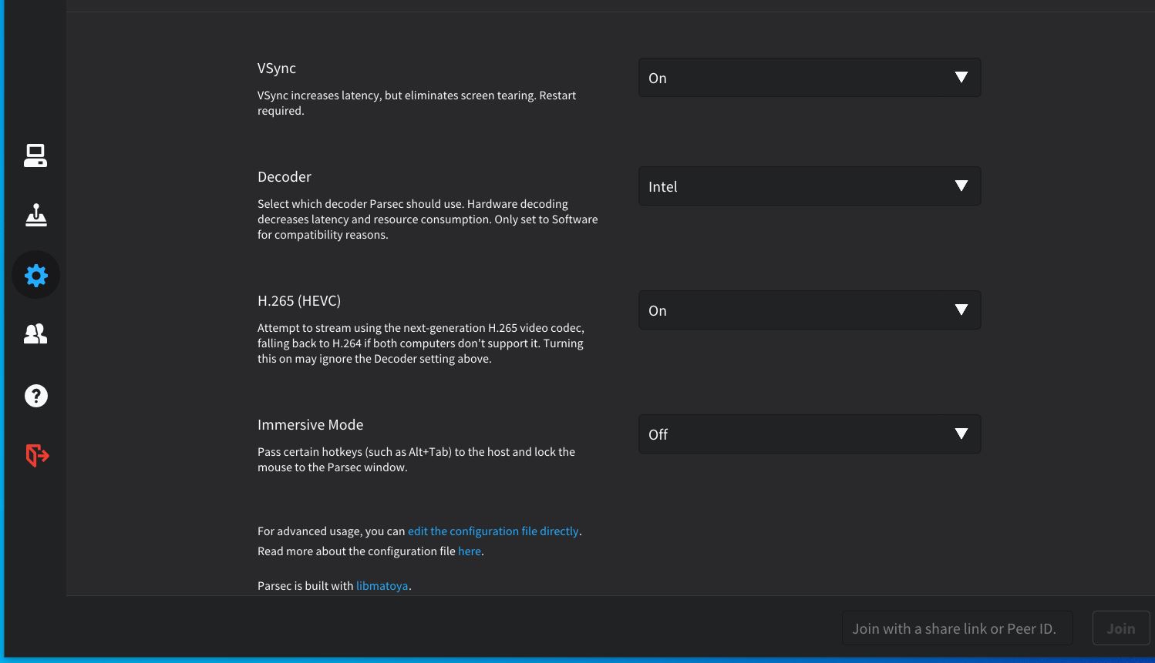The height and width of the screenshot is (663, 1155).
Task: Open the VSync dropdown
Action: click(809, 77)
